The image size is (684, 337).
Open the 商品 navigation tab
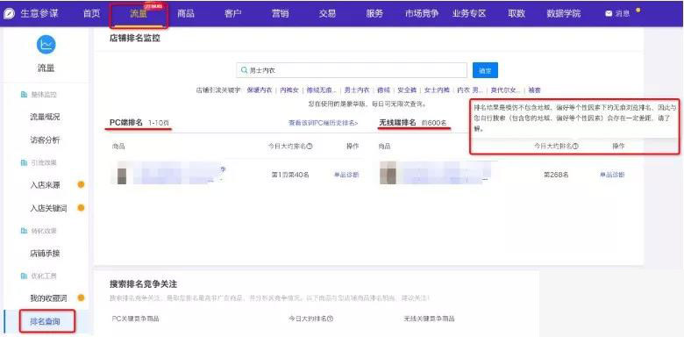[x=185, y=13]
